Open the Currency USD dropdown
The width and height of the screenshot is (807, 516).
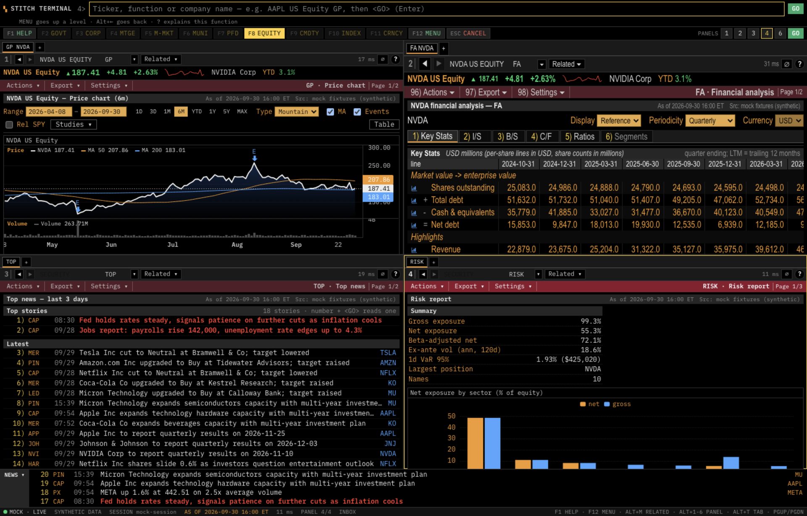(789, 121)
